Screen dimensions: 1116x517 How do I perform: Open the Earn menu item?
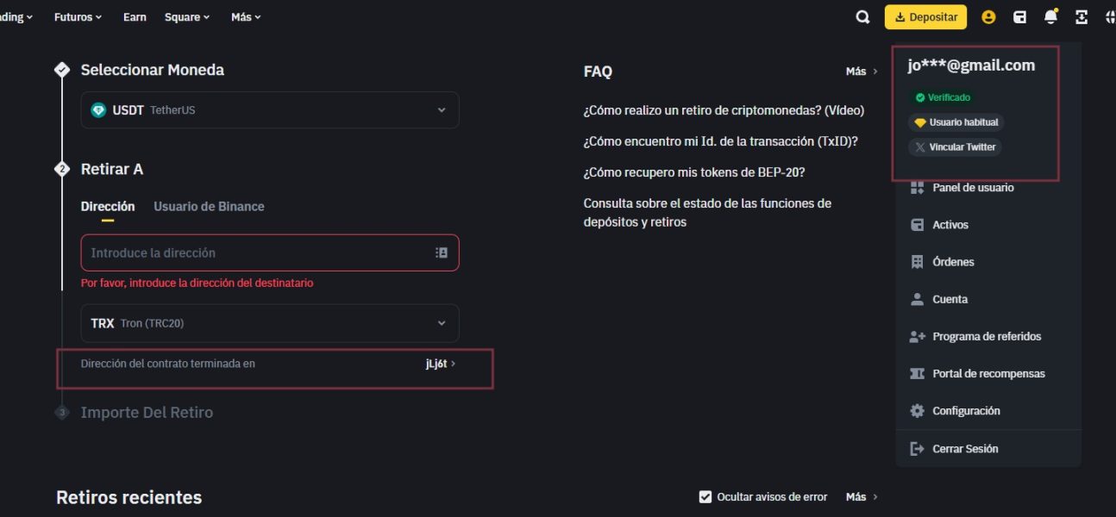tap(135, 17)
